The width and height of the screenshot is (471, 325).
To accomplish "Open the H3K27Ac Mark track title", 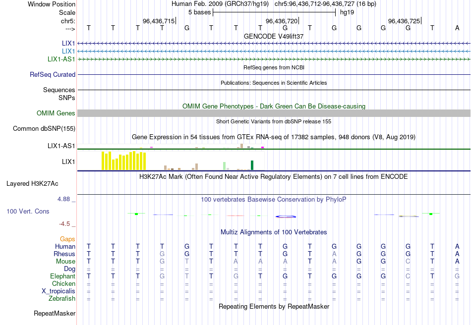I will pos(274,176).
